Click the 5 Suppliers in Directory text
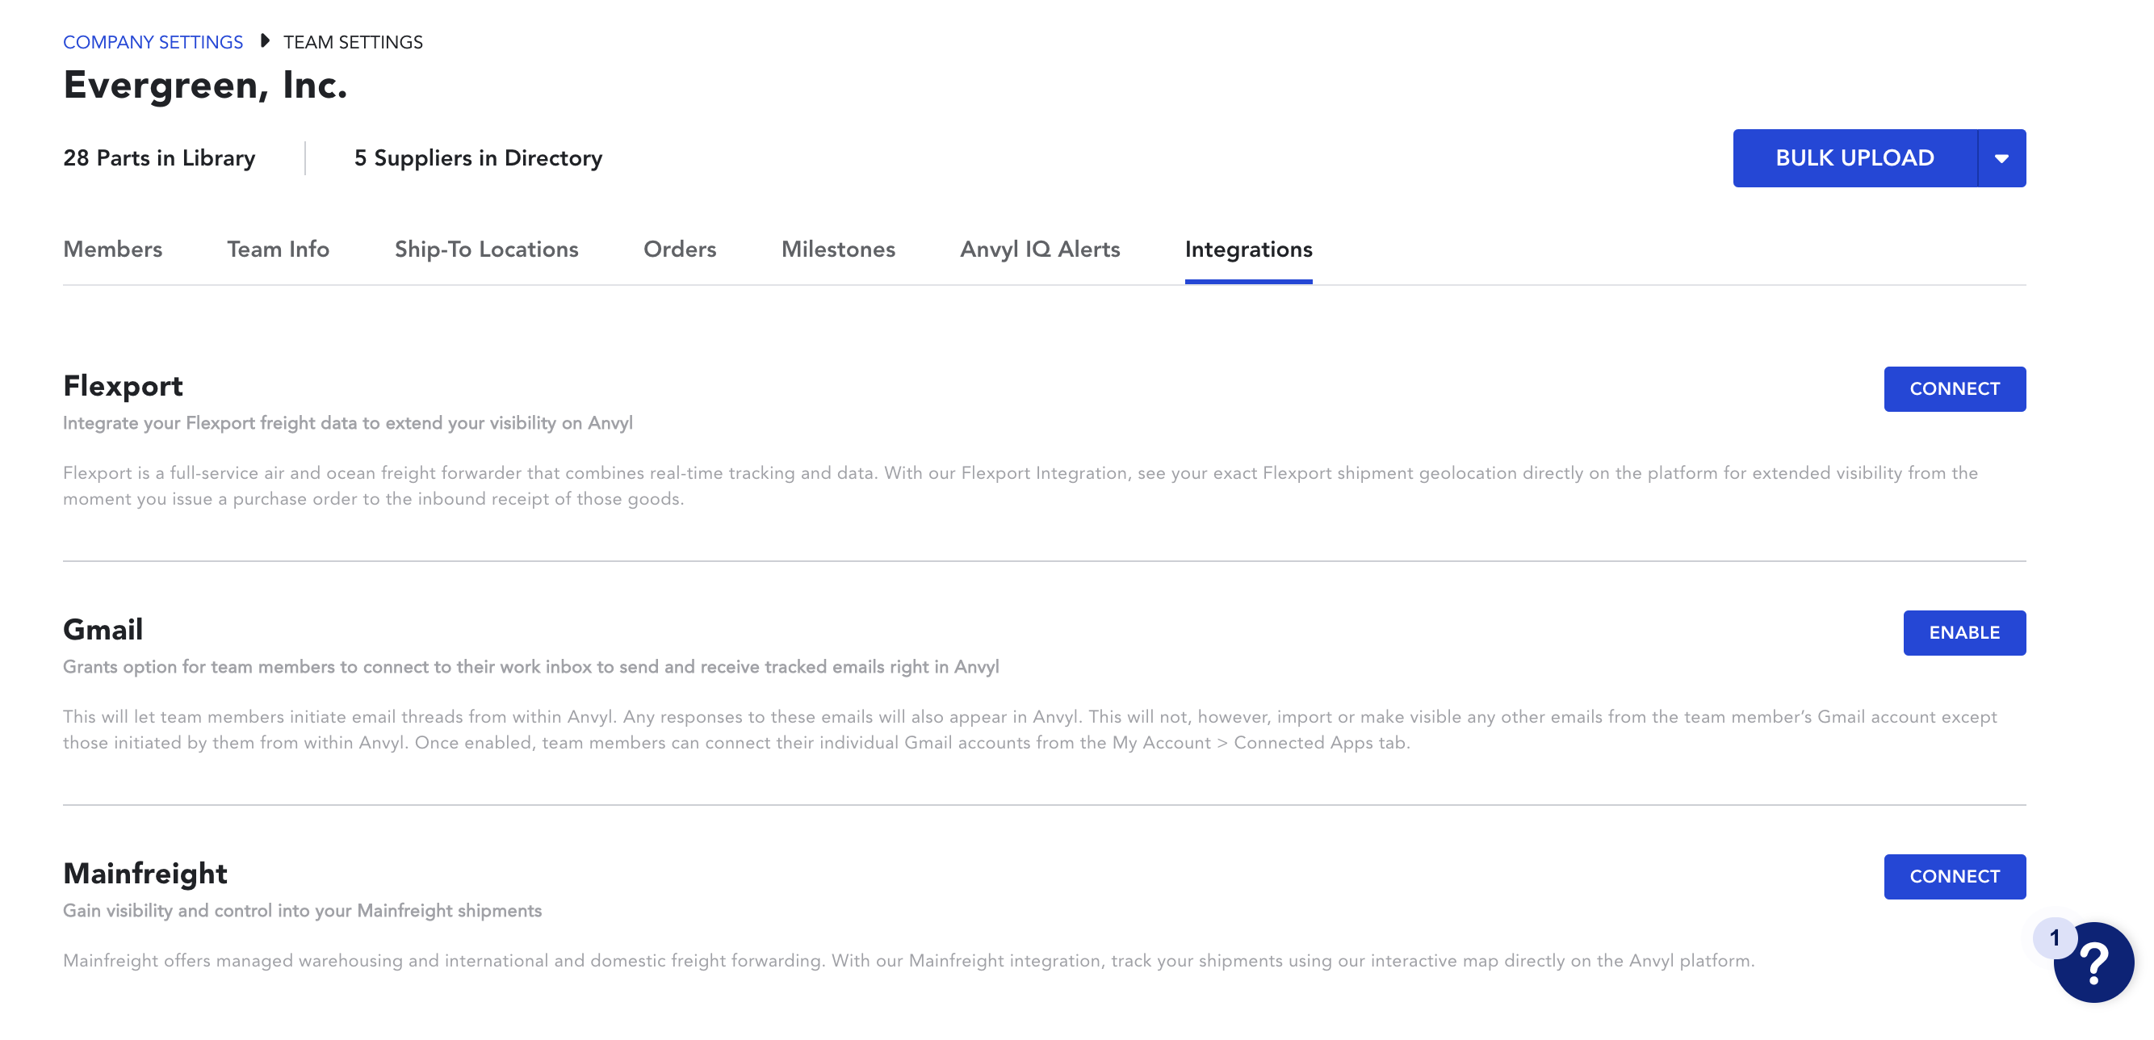 click(x=478, y=158)
